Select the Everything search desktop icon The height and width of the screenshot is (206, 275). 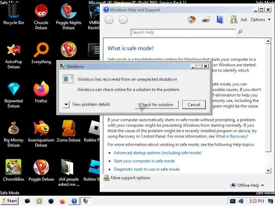[x=41, y=54]
